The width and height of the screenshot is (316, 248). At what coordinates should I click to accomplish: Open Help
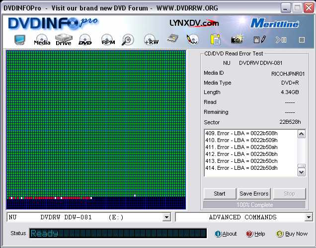click(x=255, y=234)
